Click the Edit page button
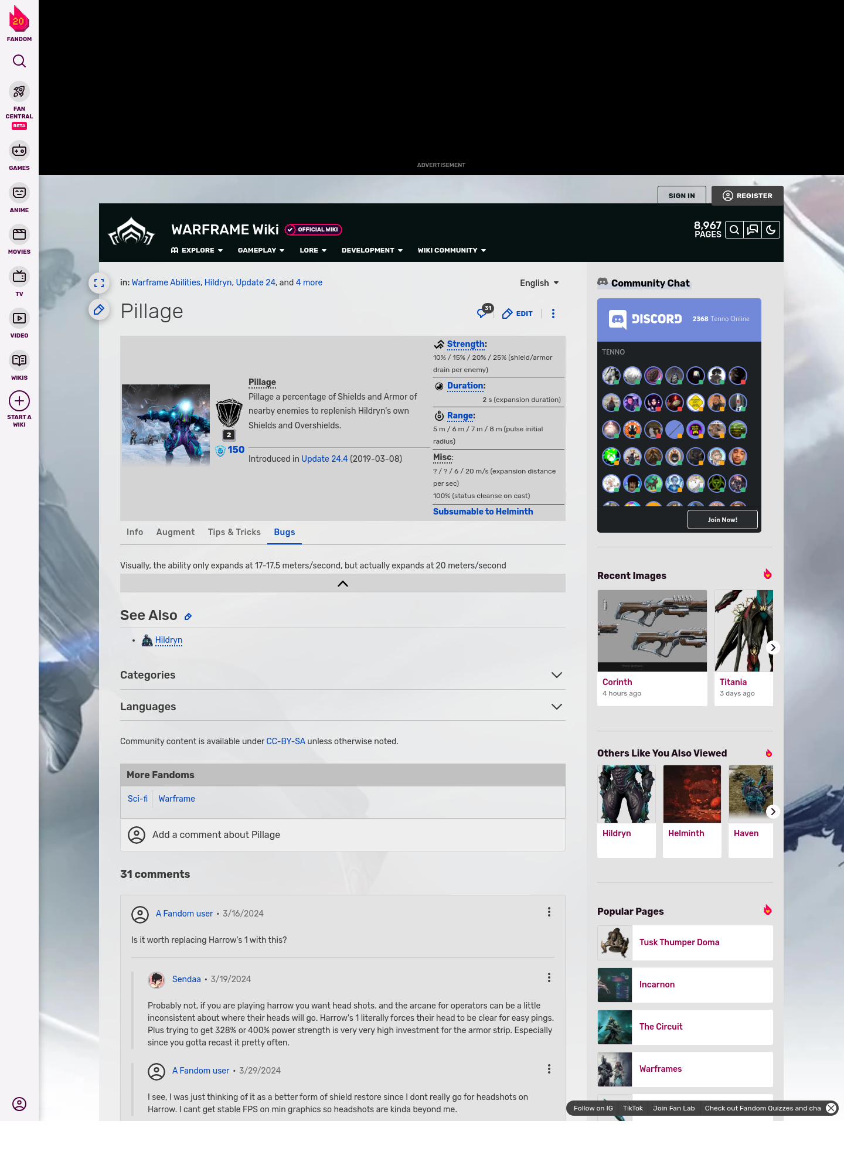The width and height of the screenshot is (844, 1172). [518, 314]
